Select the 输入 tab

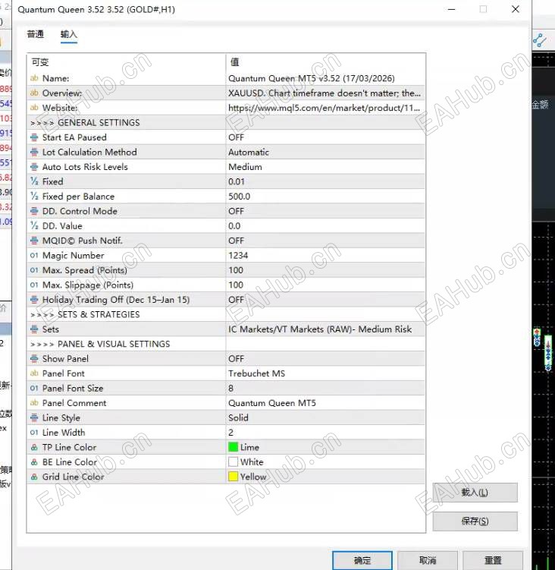tap(69, 34)
